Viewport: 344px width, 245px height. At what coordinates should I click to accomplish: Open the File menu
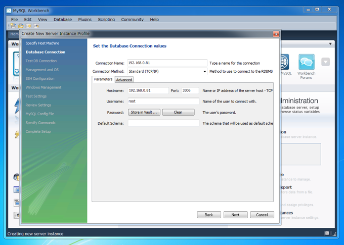click(14, 20)
